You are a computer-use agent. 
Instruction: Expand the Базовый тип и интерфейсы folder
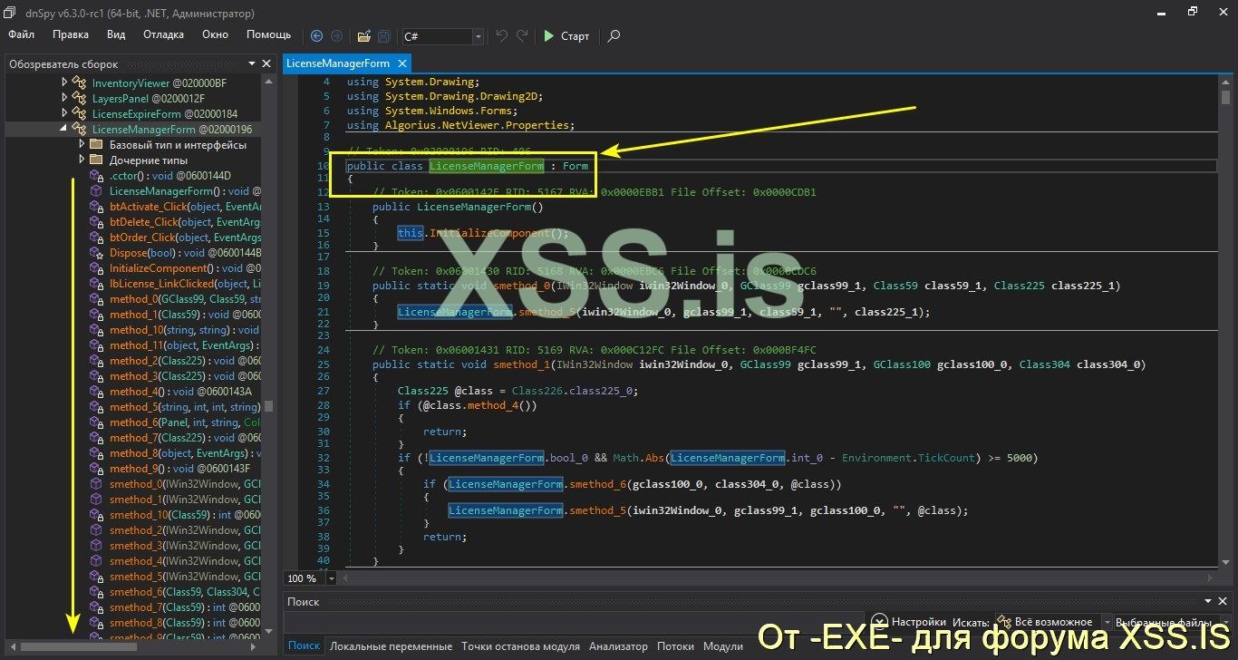(82, 145)
